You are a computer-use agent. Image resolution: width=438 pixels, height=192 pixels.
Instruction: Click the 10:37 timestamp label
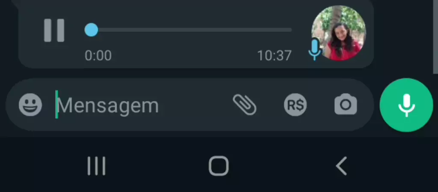[274, 56]
